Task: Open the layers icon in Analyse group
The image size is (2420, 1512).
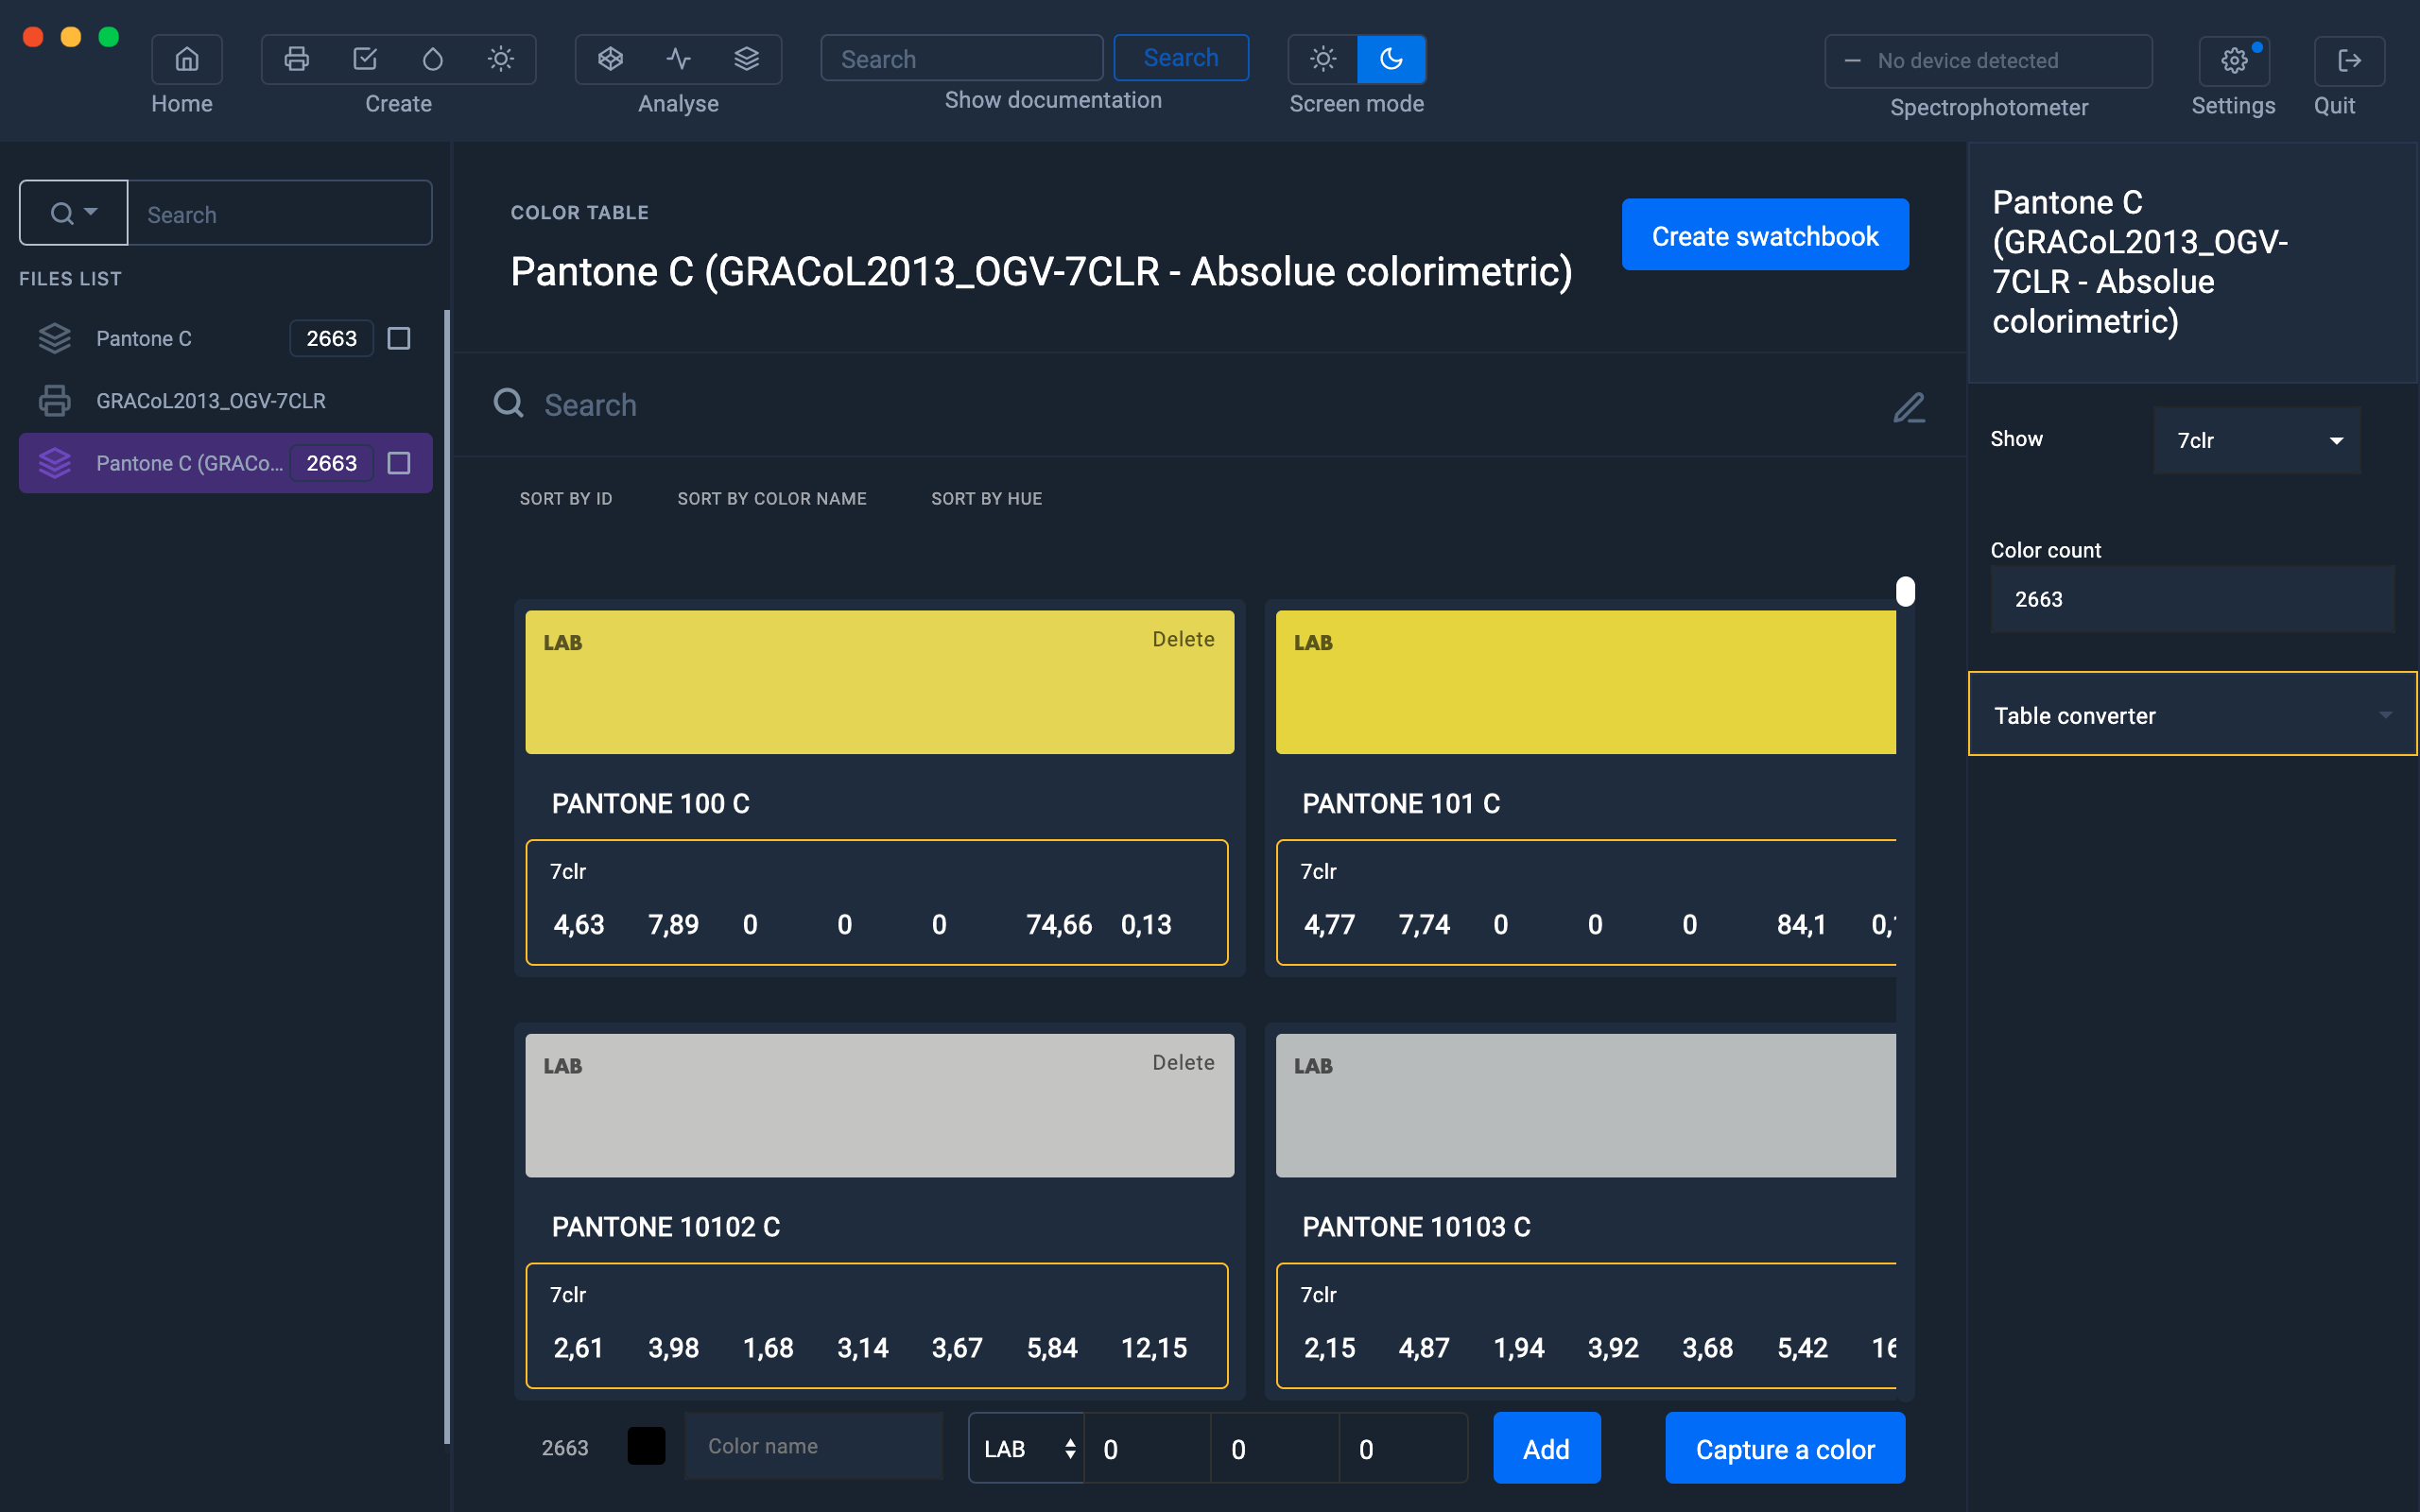Action: pos(747,59)
